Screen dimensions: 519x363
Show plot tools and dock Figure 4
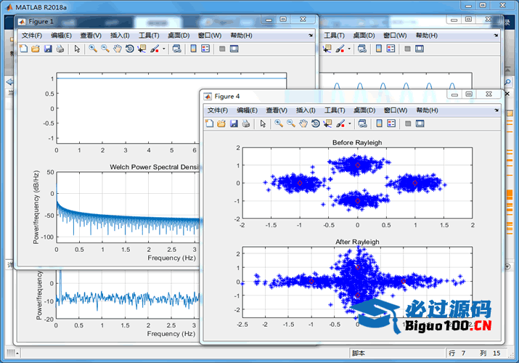[420, 123]
